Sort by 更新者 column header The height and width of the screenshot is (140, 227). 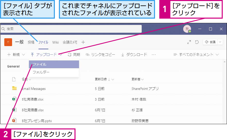(x=137, y=79)
